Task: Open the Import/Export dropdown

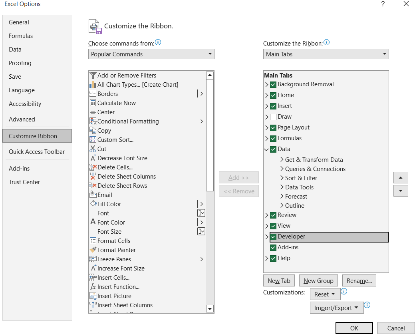Action: click(x=337, y=308)
